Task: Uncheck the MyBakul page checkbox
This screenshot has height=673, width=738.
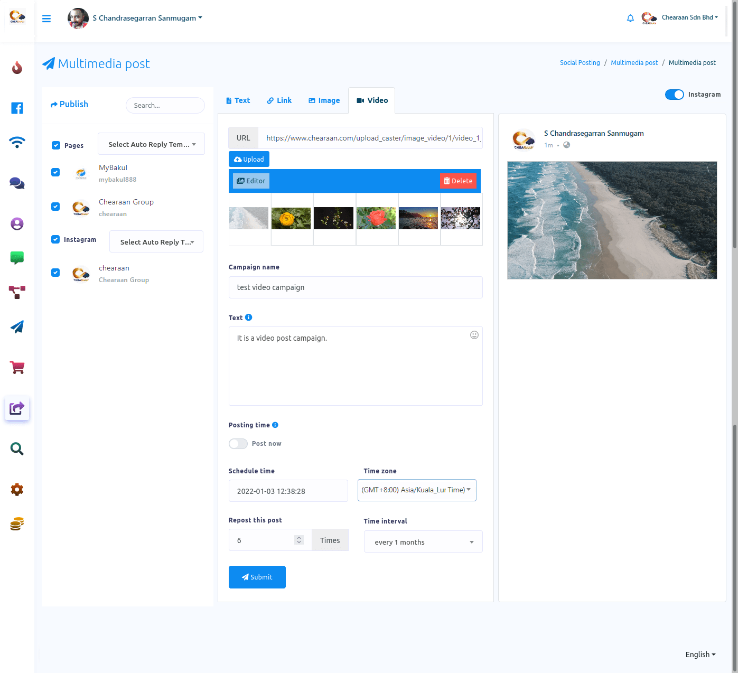Action: 55,172
